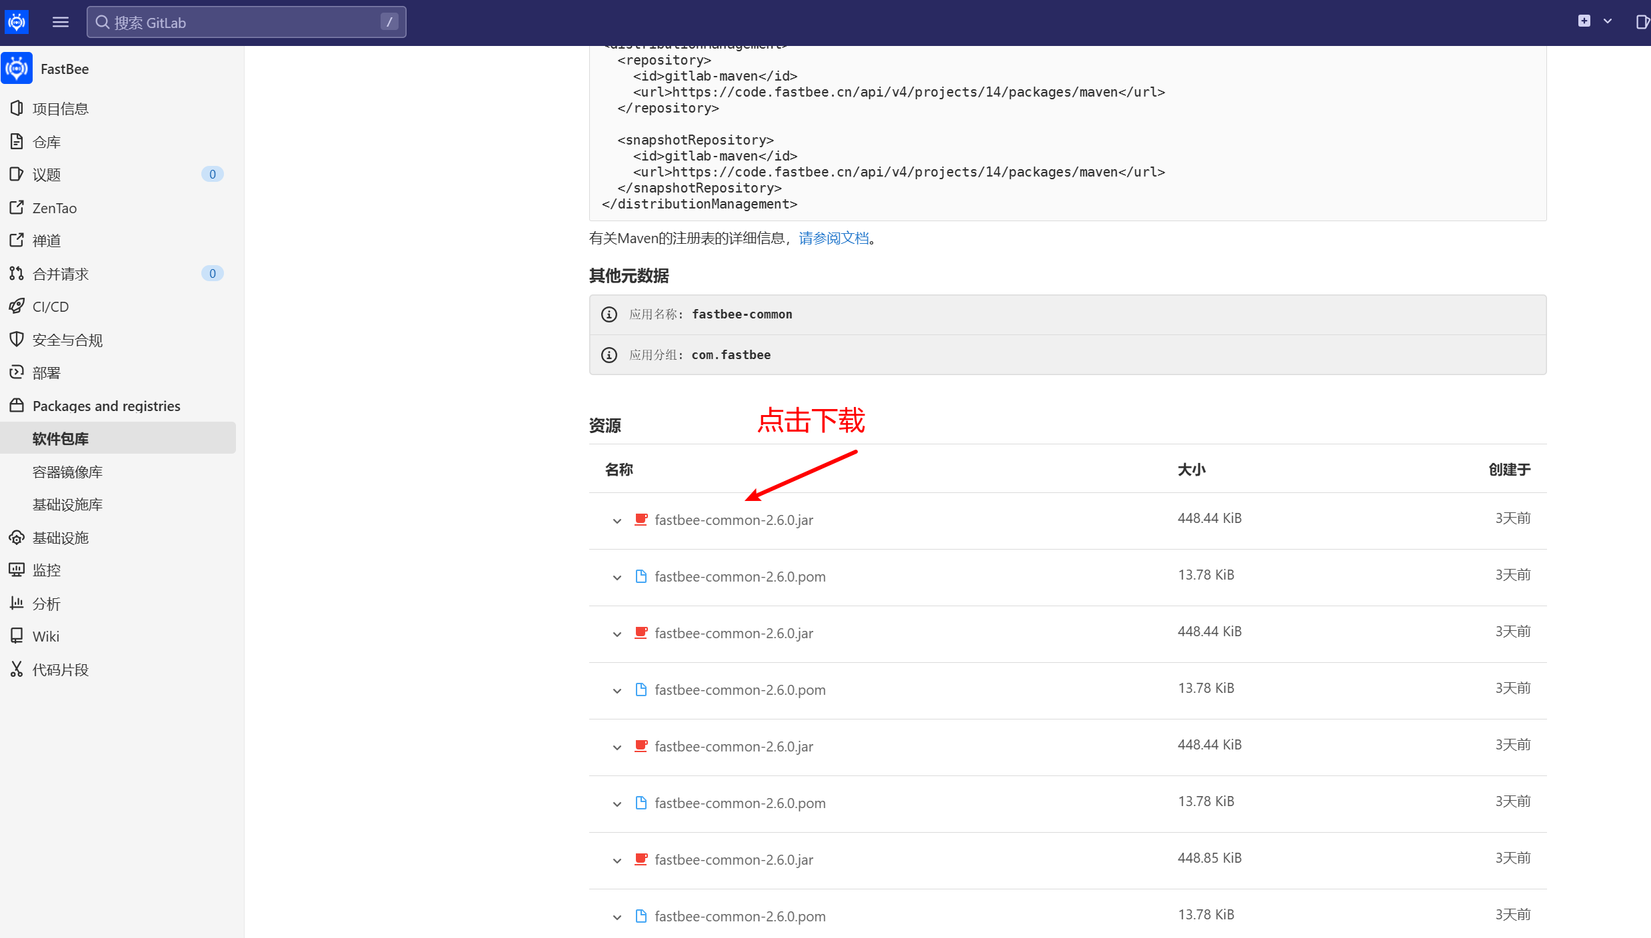The width and height of the screenshot is (1651, 938).
Task: Click the 名称 column header
Action: click(619, 470)
